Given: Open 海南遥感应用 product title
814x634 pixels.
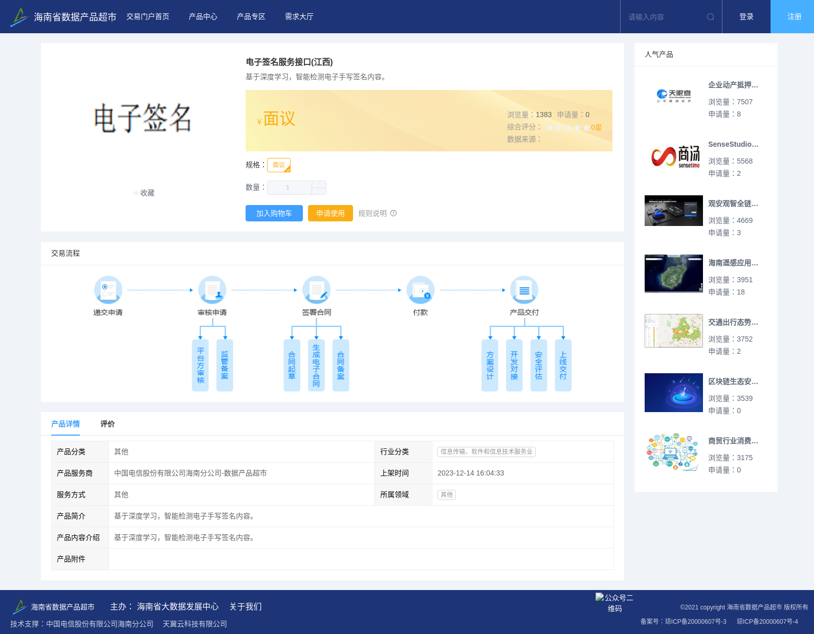Looking at the screenshot, I should coord(733,263).
